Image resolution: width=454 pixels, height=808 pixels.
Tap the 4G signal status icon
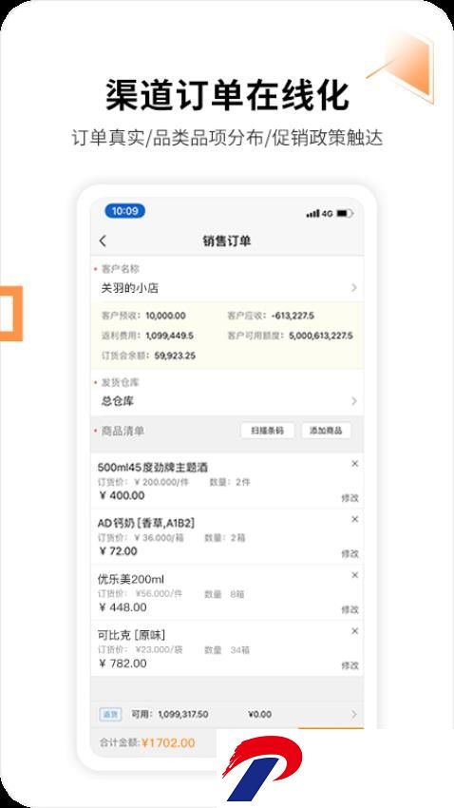320,213
